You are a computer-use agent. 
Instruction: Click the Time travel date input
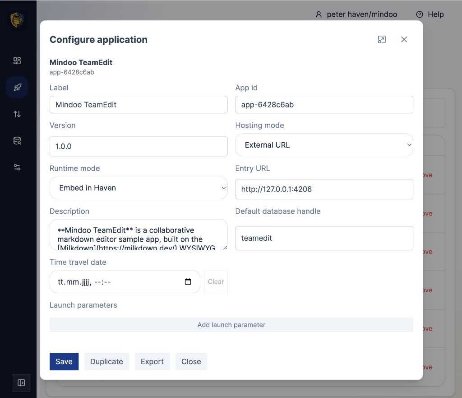pos(125,282)
